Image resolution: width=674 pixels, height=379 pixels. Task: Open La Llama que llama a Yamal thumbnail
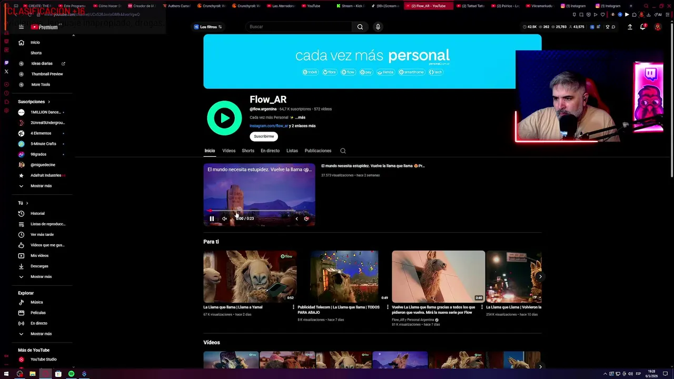pyautogui.click(x=250, y=276)
